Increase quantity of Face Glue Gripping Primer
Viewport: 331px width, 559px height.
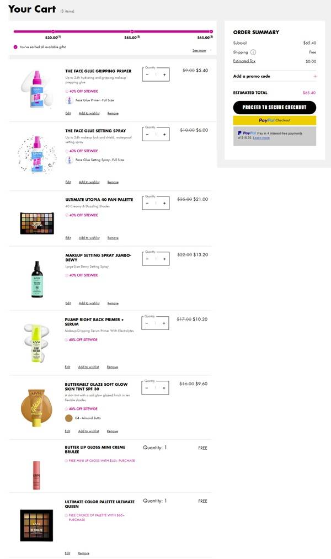[164, 74]
